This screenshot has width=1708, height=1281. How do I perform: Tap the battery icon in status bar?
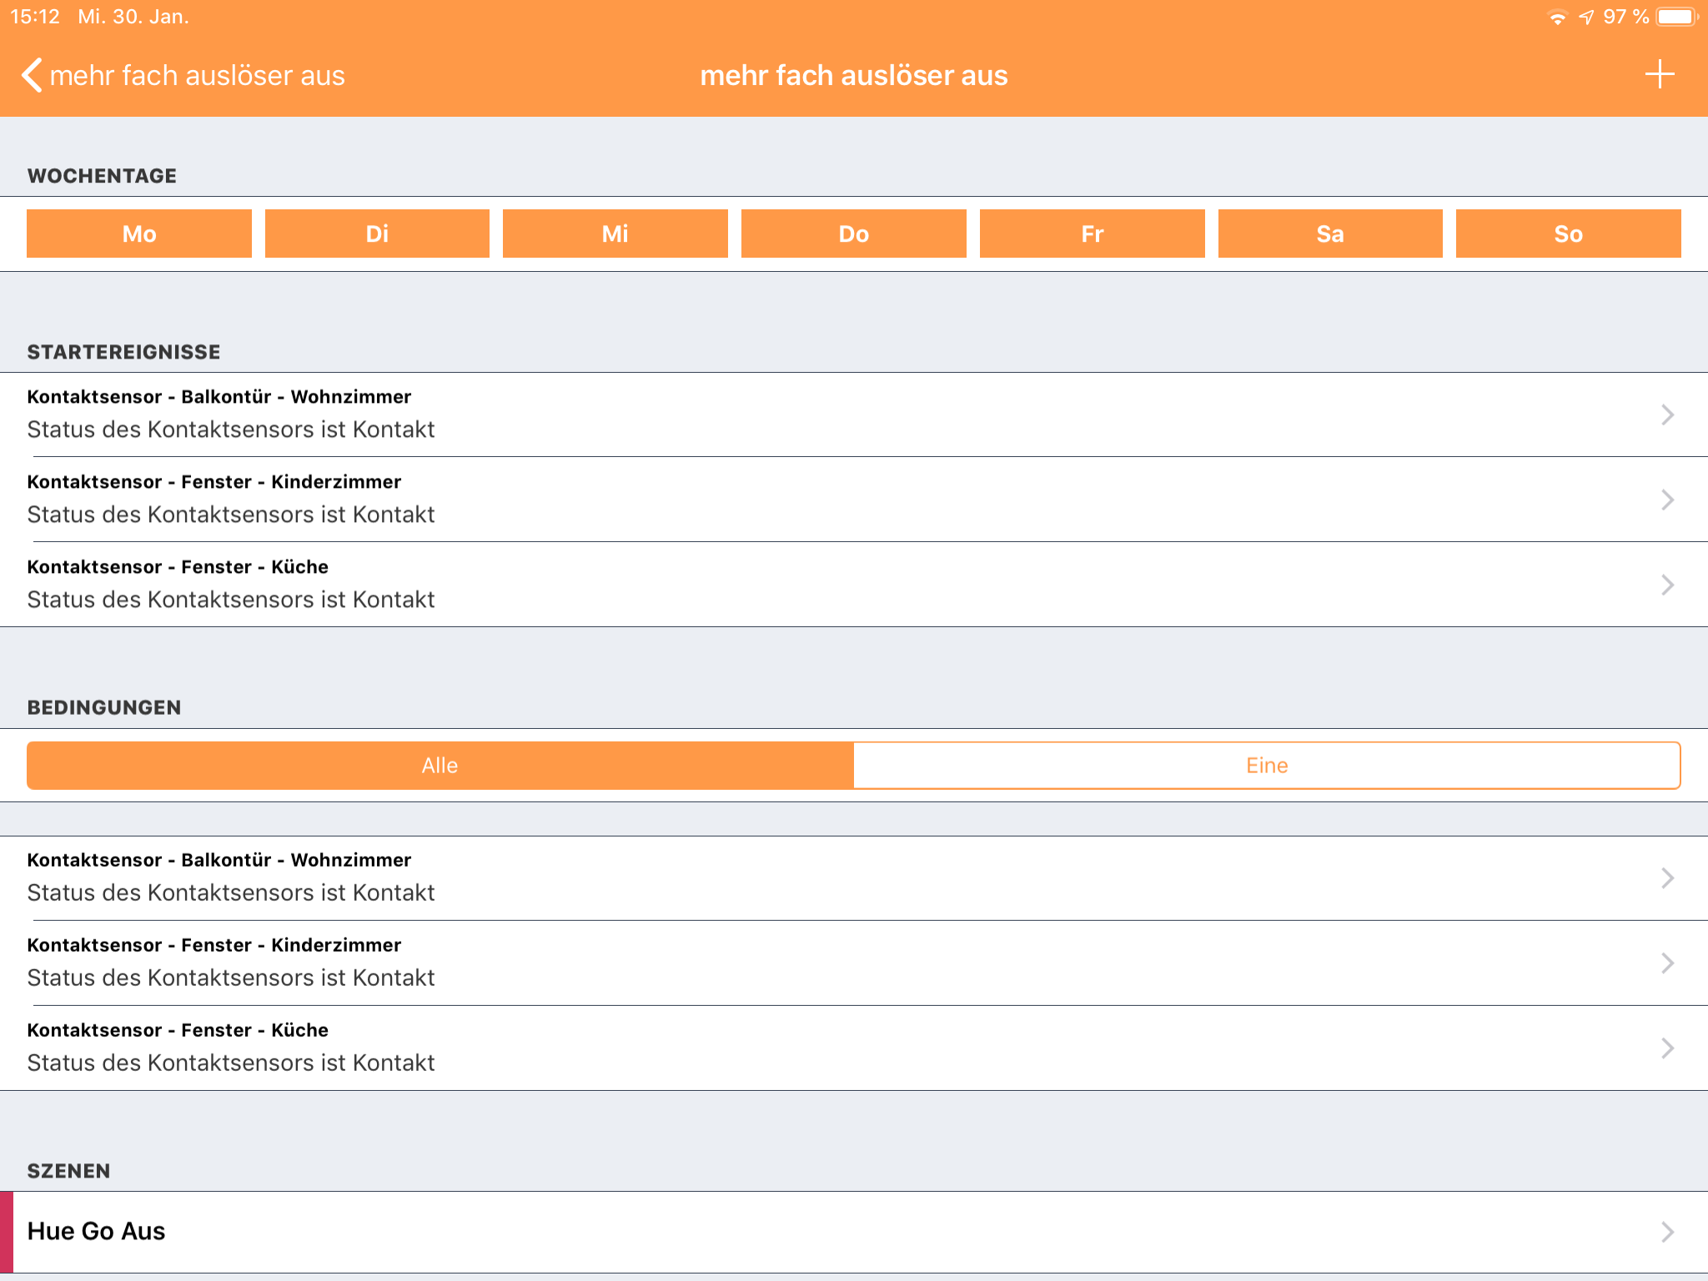click(1676, 17)
